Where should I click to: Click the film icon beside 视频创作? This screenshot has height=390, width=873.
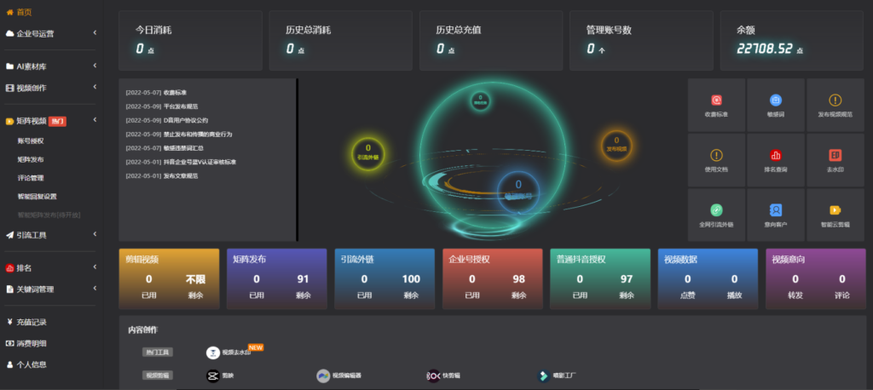pyautogui.click(x=9, y=88)
